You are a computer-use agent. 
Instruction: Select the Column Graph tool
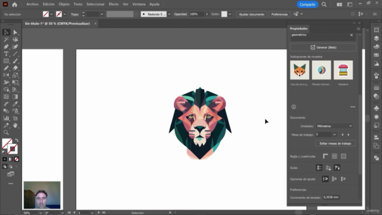(6, 118)
